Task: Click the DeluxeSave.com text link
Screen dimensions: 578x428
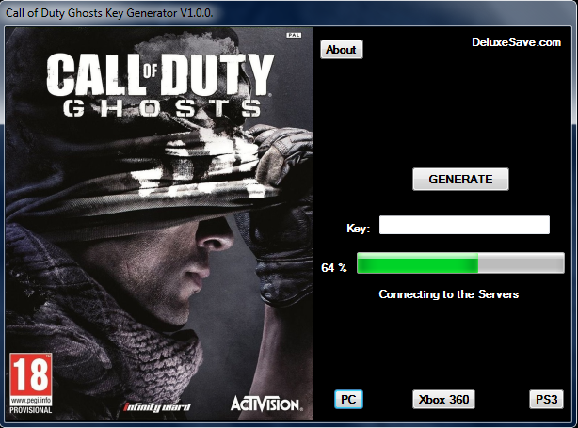Action: pyautogui.click(x=516, y=41)
